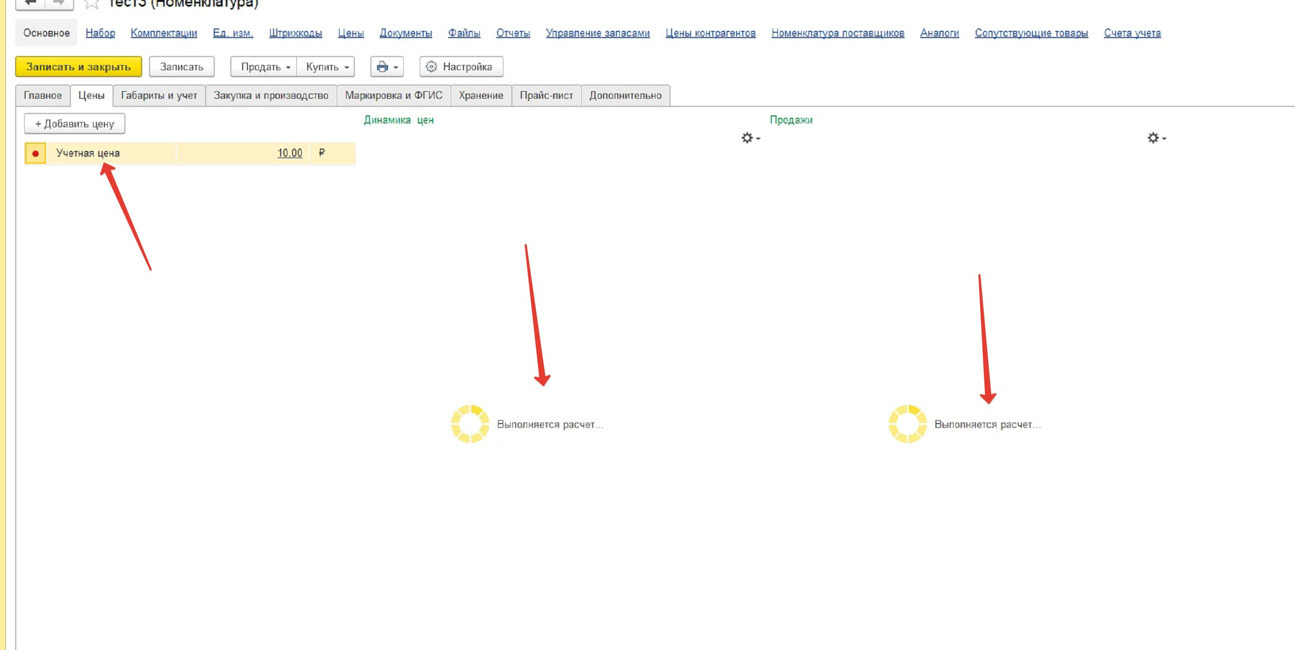1295x650 pixels.
Task: Open the Счета учета link
Action: 1132,33
